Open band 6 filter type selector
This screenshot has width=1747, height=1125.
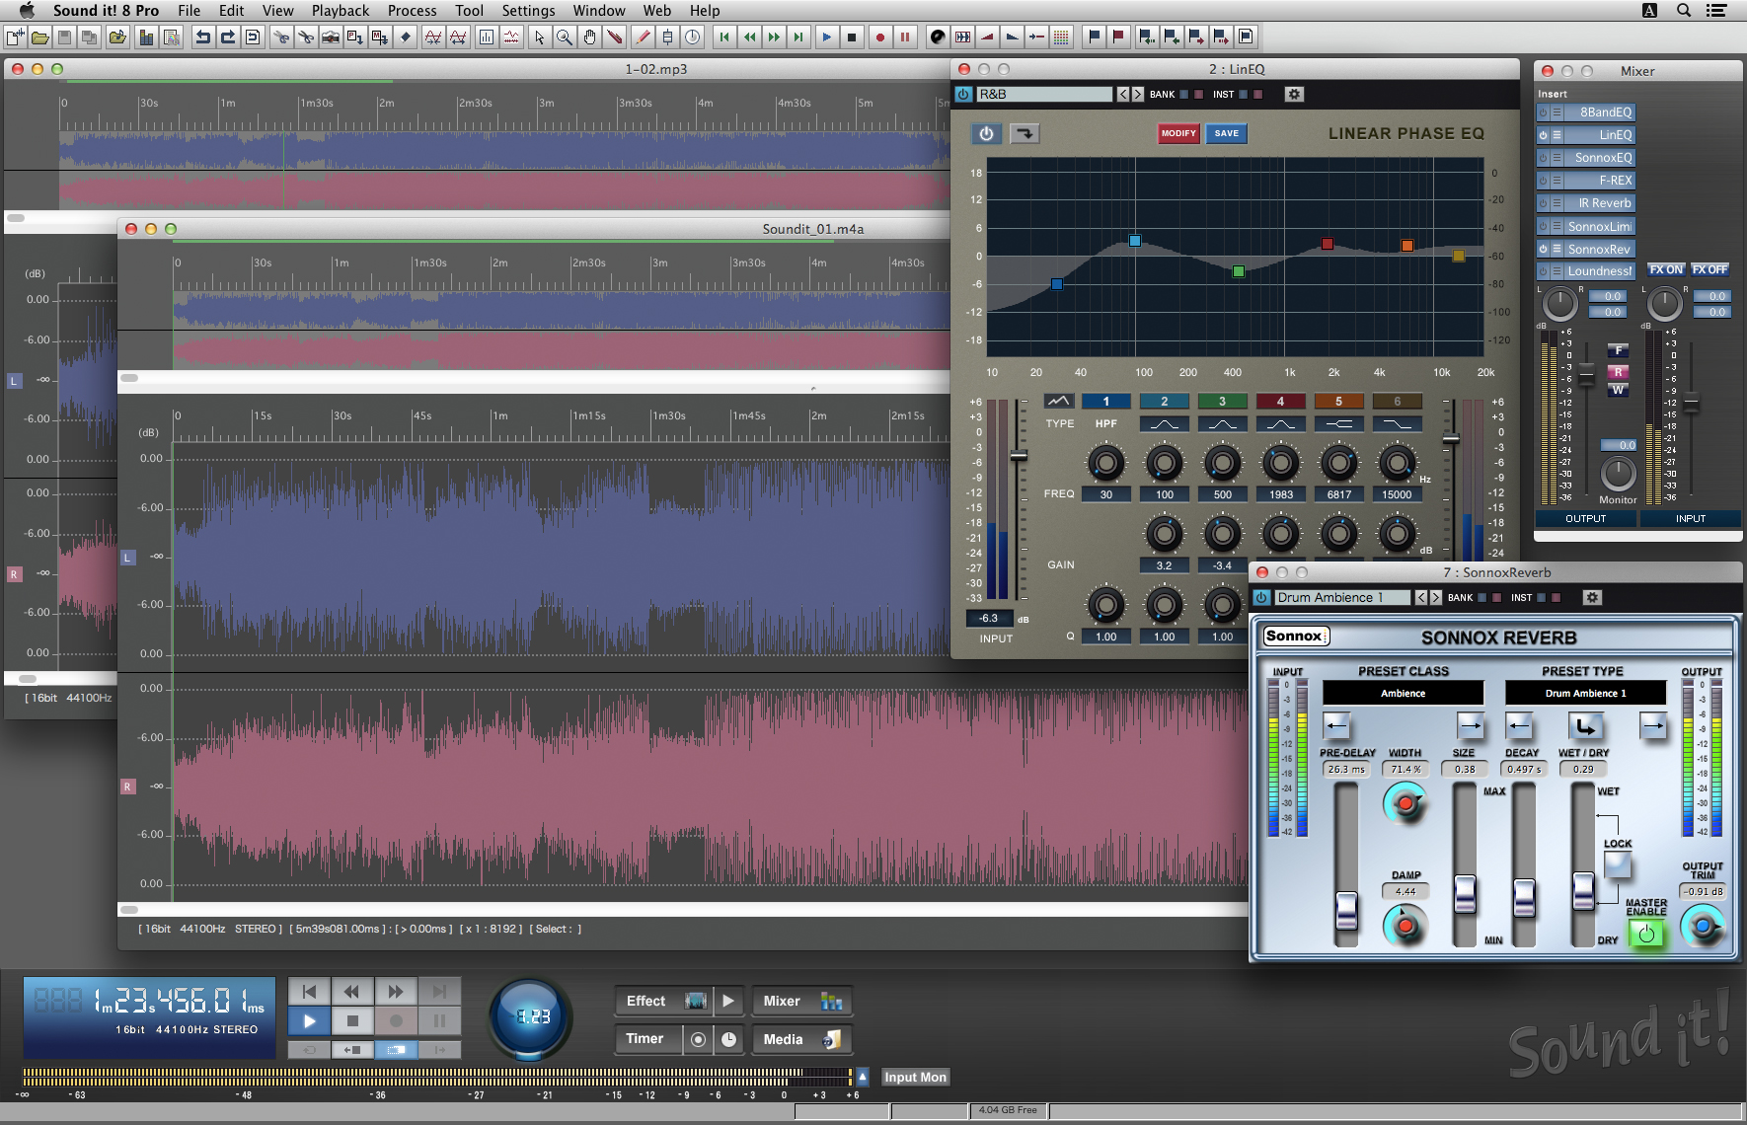pyautogui.click(x=1397, y=424)
